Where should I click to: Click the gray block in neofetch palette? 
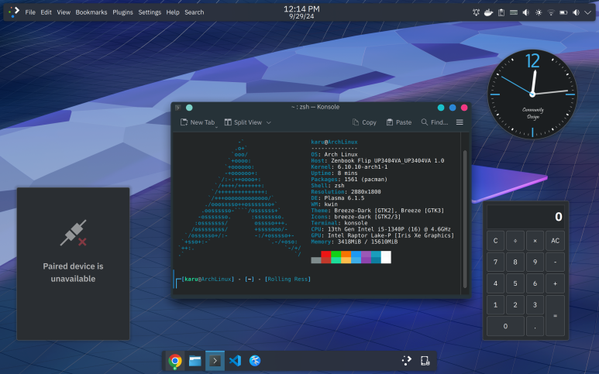pyautogui.click(x=316, y=260)
